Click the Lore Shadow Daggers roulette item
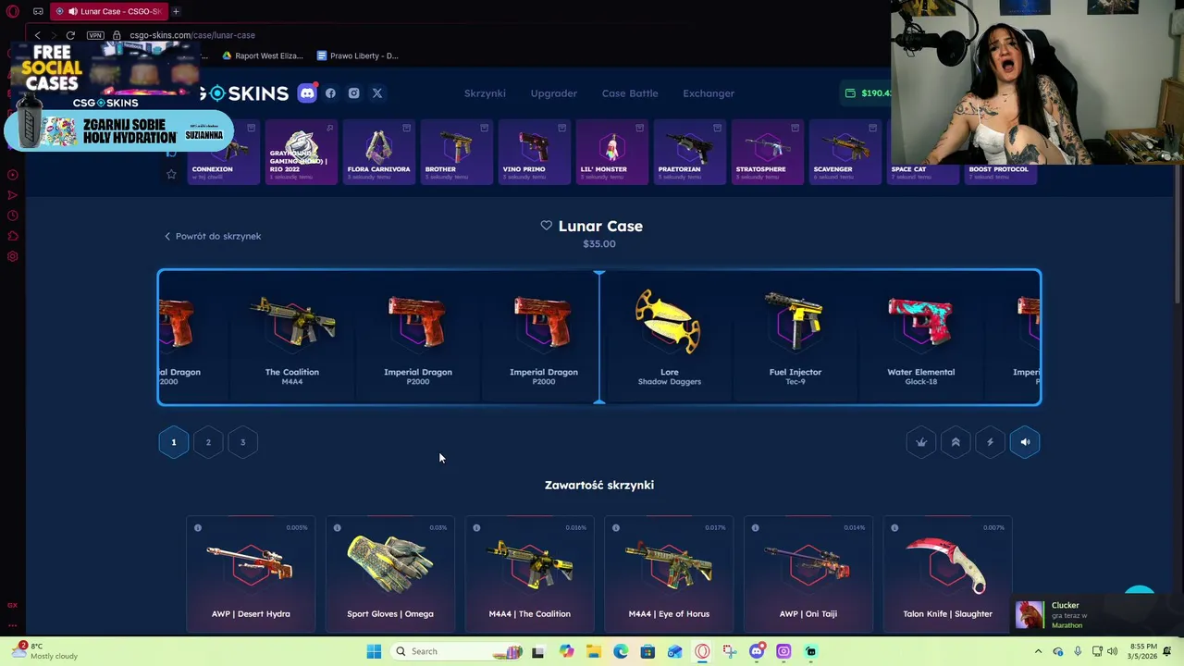Screen dimensions: 1184x666 tap(669, 338)
